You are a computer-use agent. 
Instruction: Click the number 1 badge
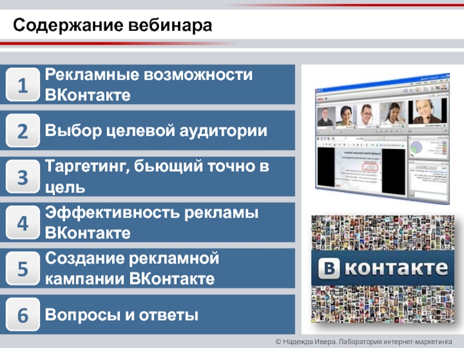[x=23, y=85]
